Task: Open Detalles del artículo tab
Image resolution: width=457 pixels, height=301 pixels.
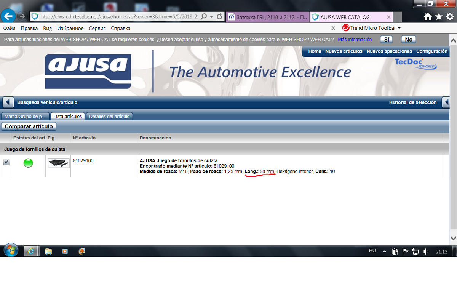Action: point(109,117)
